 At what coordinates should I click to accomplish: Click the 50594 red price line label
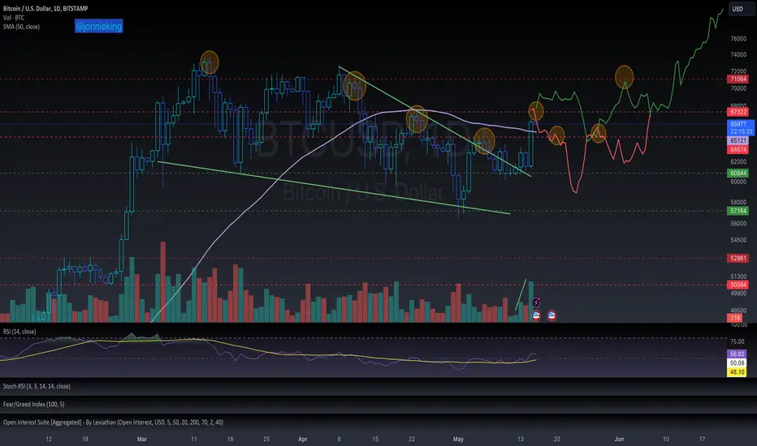(x=738, y=285)
